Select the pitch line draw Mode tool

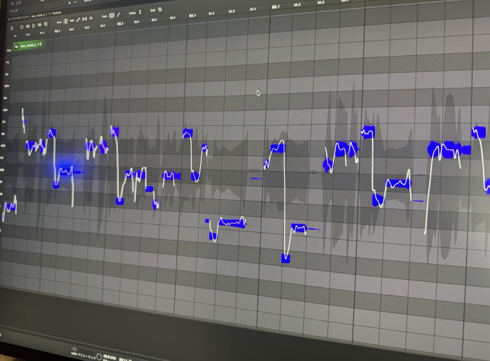[x=78, y=20]
